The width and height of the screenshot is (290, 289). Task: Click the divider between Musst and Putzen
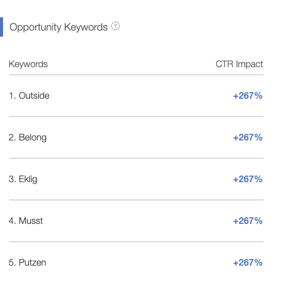136,242
